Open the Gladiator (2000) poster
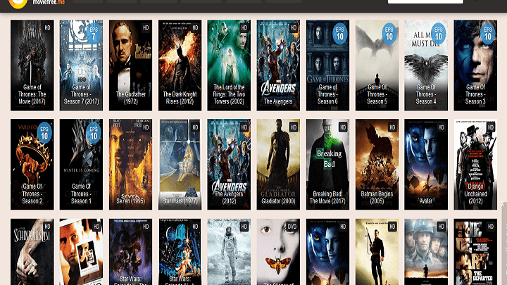The height and width of the screenshot is (285, 507). point(278,165)
